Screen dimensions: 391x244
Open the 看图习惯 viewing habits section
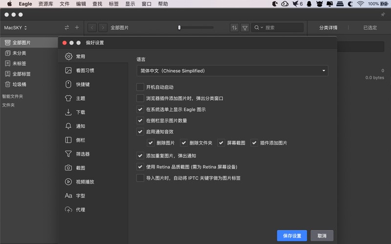click(93, 70)
